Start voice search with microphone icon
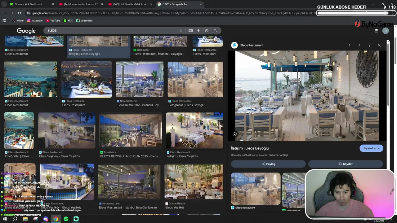This screenshot has height=223, width=397. pos(198,30)
